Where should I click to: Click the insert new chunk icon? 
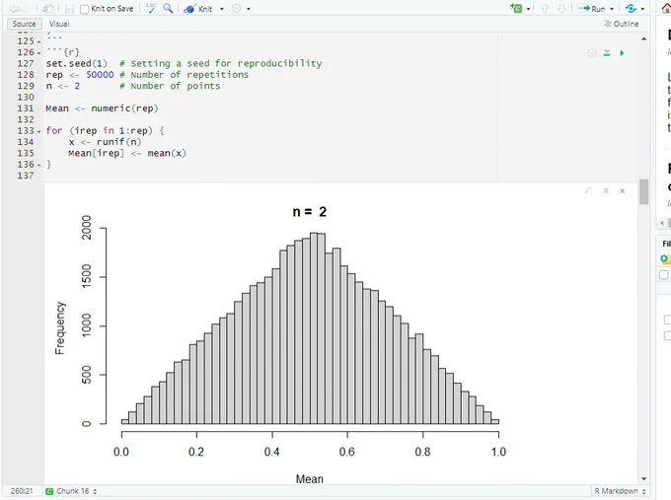coord(516,8)
